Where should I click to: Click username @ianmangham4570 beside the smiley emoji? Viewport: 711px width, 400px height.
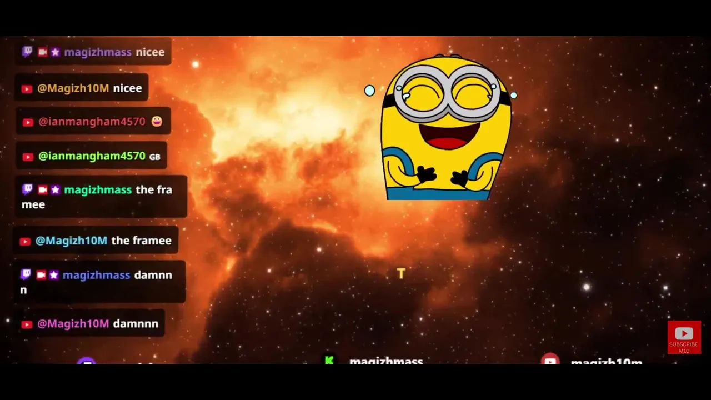(x=92, y=122)
